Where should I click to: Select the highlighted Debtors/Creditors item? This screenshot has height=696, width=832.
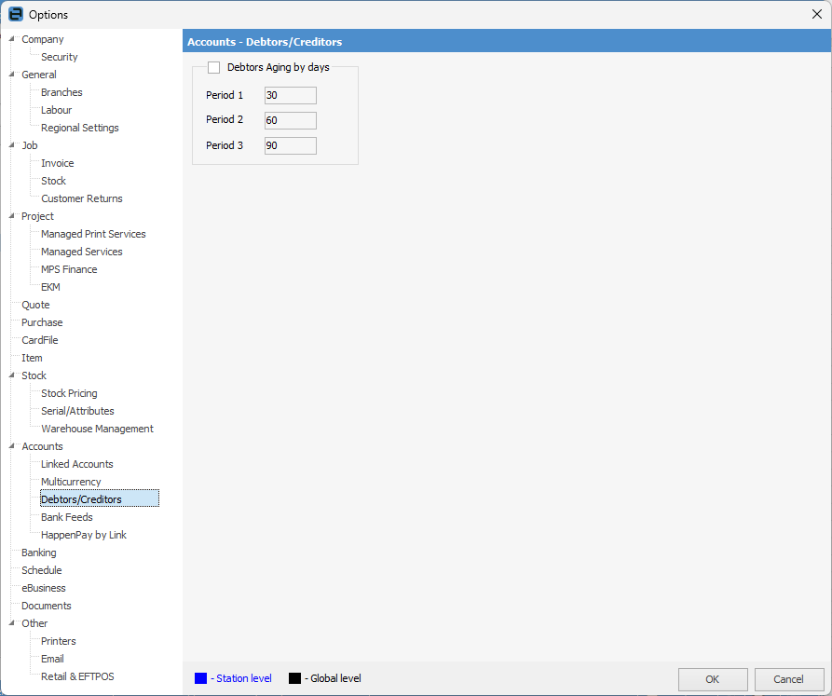point(100,499)
